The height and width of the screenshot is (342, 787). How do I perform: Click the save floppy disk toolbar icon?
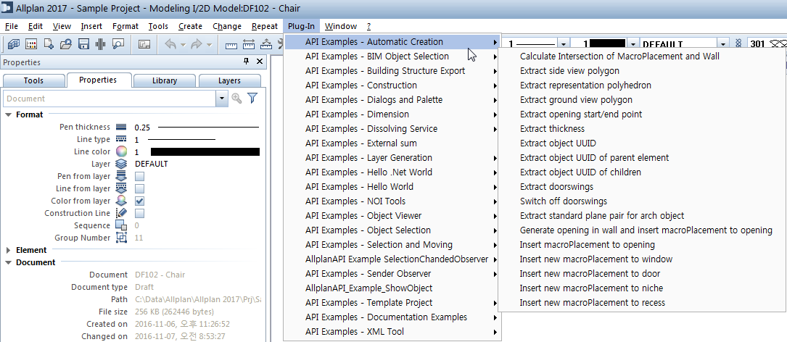[x=83, y=44]
